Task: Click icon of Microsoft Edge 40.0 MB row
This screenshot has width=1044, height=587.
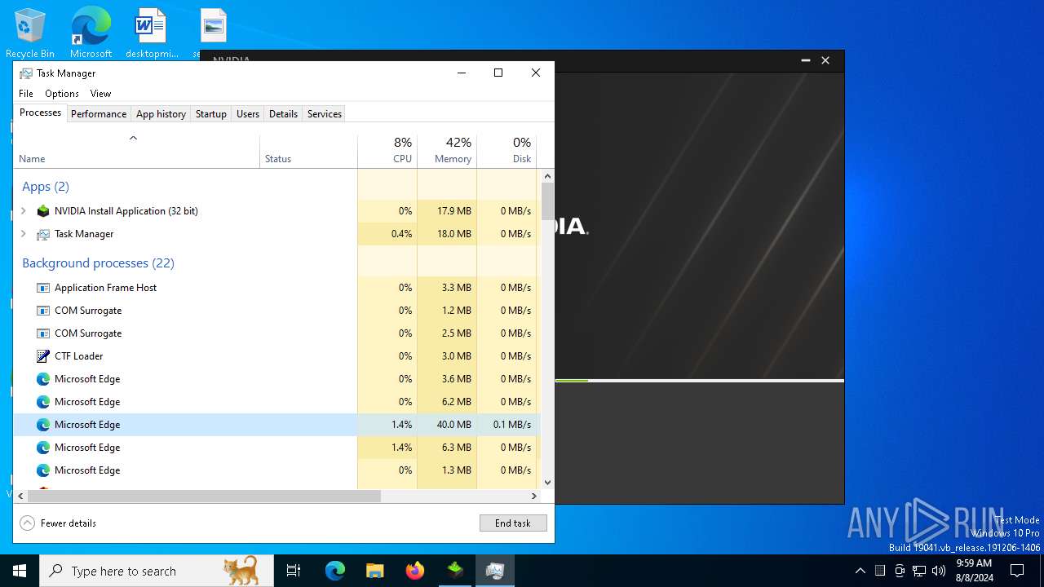Action: tap(43, 425)
